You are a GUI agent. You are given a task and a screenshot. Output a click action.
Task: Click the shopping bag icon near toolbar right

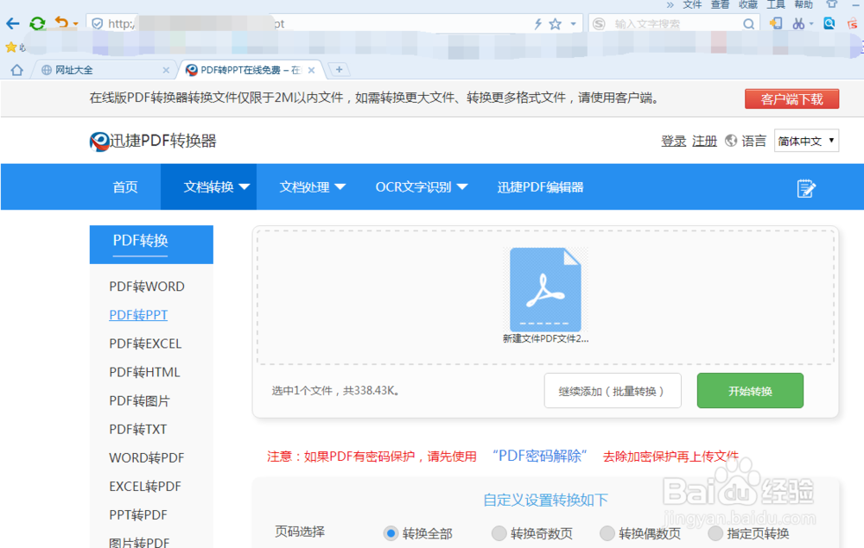854,23
